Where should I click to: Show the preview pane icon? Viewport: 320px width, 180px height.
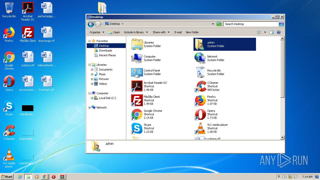point(272,32)
